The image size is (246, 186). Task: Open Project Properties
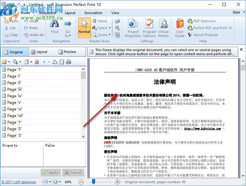click(x=133, y=28)
